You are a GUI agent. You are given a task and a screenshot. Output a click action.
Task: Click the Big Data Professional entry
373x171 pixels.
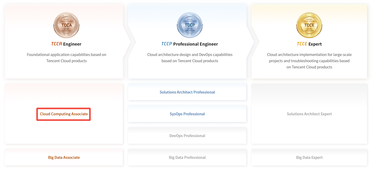click(x=187, y=158)
